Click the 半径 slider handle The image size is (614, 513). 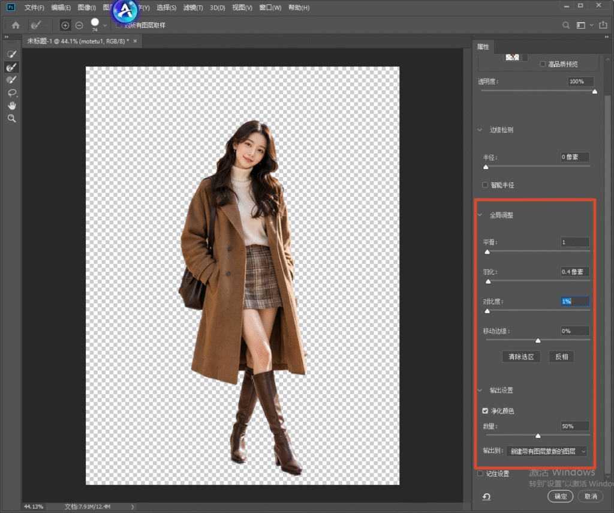point(486,167)
